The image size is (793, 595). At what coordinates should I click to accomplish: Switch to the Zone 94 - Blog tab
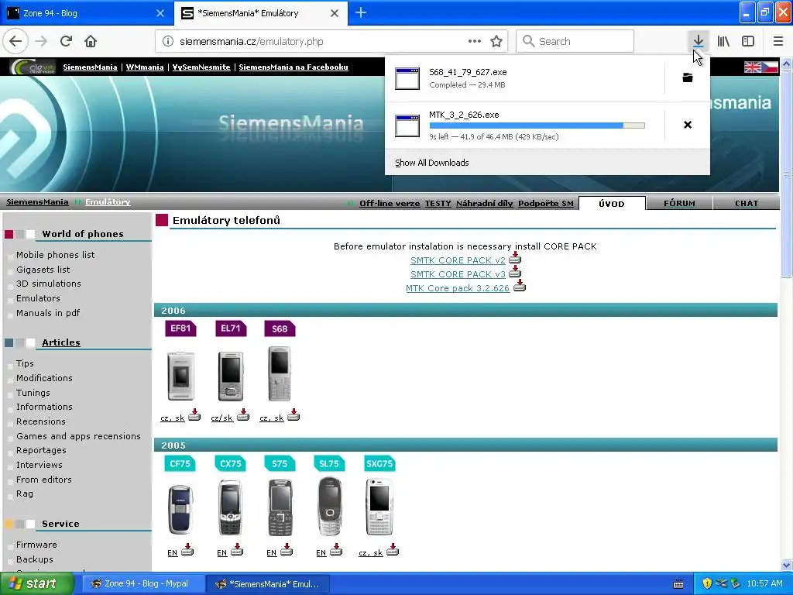86,13
